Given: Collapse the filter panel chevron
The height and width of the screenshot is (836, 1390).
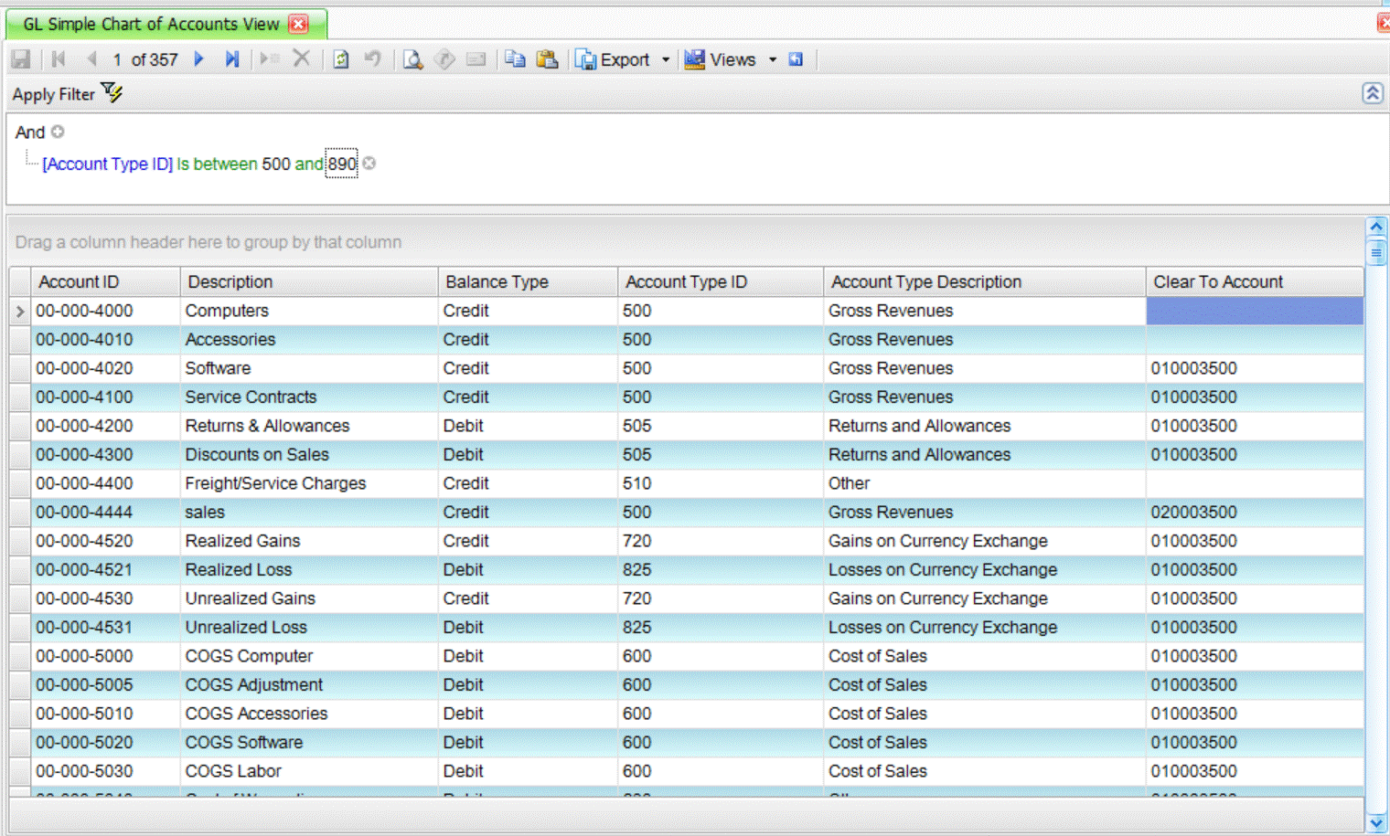Looking at the screenshot, I should click(x=1372, y=93).
